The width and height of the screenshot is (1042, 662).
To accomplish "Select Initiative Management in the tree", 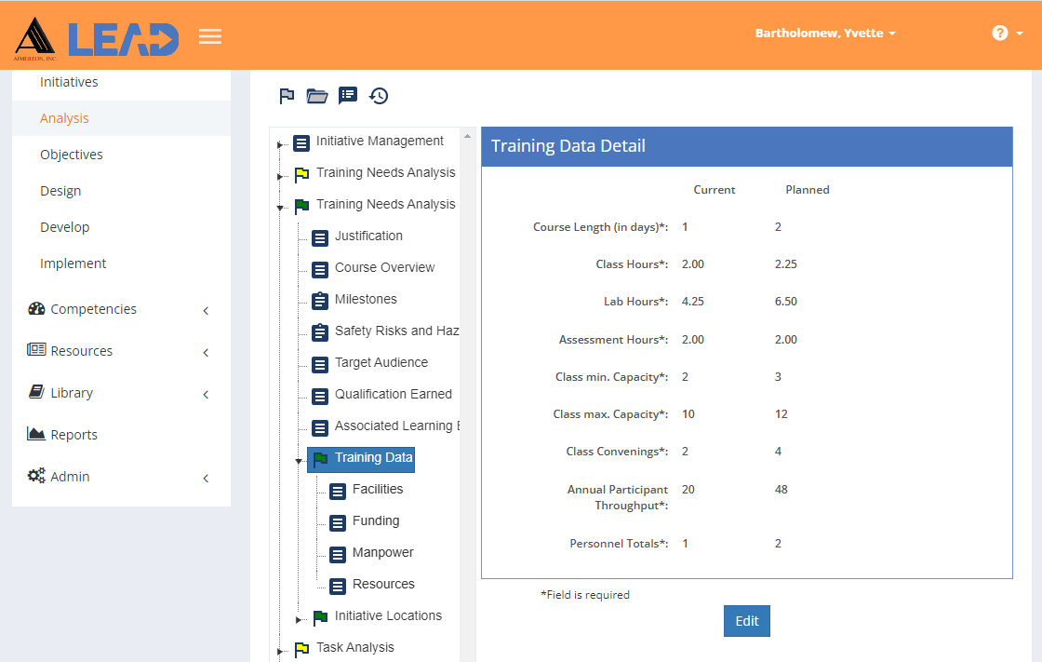I will click(380, 141).
